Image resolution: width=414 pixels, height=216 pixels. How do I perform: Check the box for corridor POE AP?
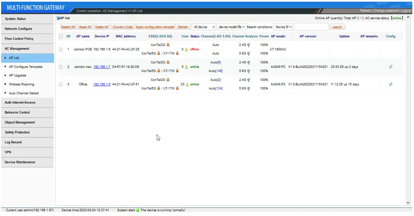(61, 49)
